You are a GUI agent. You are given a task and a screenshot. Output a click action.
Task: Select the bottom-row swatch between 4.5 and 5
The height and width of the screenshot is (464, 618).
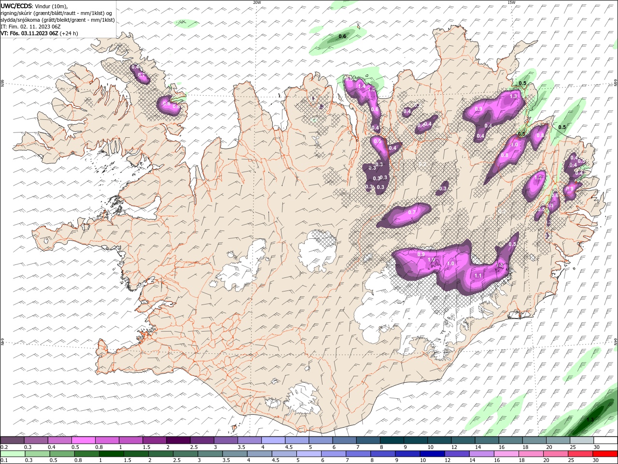point(284,454)
